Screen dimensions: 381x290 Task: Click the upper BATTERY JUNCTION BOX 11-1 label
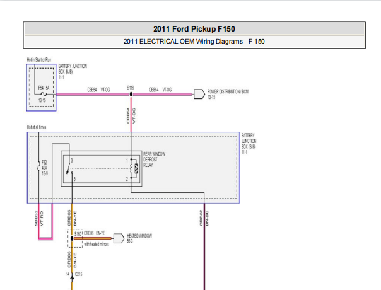tap(73, 72)
